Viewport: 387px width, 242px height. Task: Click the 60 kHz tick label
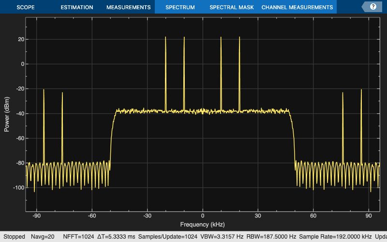pyautogui.click(x=313, y=216)
